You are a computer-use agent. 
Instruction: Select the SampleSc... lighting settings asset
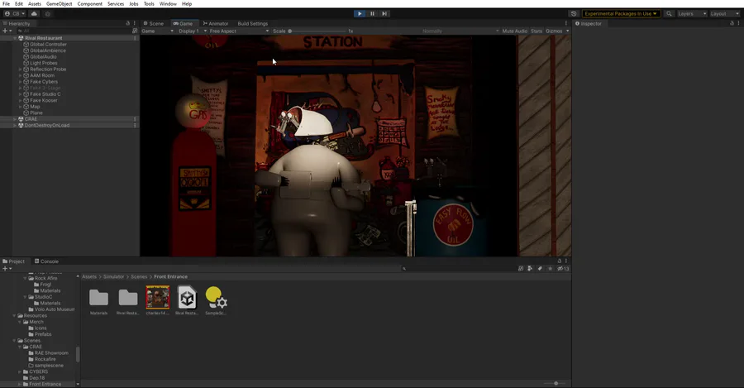[x=216, y=301]
